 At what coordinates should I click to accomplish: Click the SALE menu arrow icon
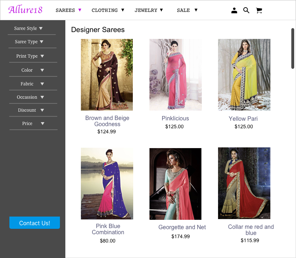click(x=196, y=10)
